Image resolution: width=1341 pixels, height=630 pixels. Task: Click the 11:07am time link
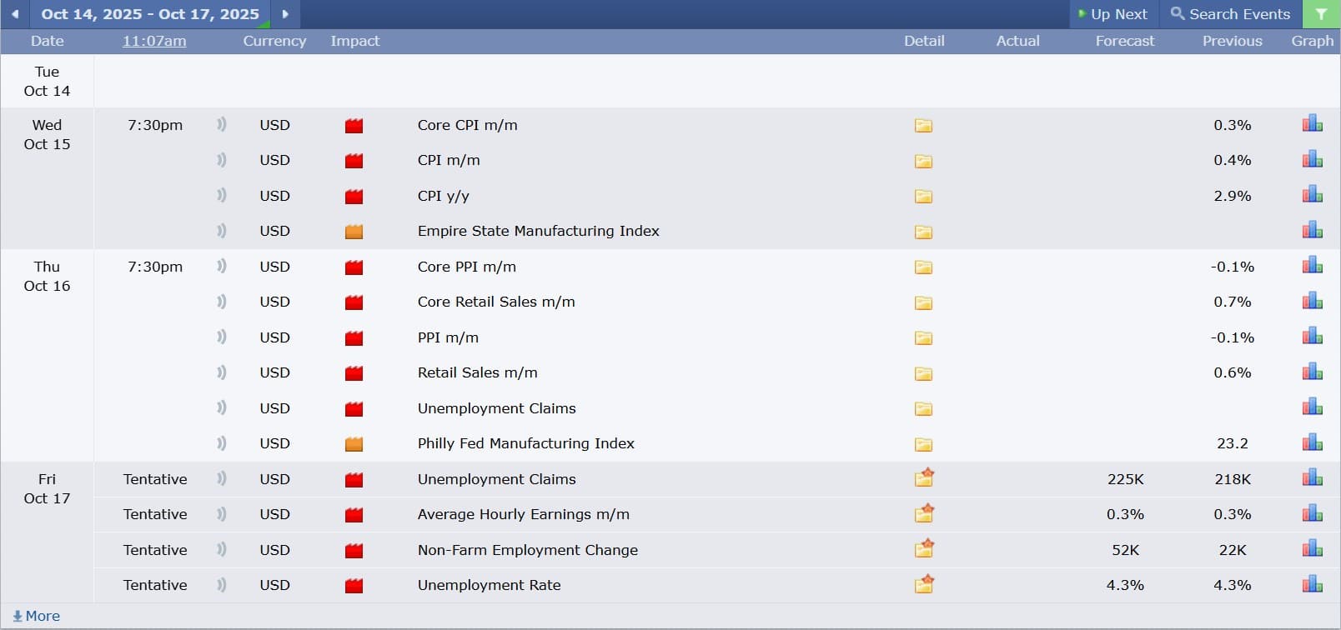[154, 41]
